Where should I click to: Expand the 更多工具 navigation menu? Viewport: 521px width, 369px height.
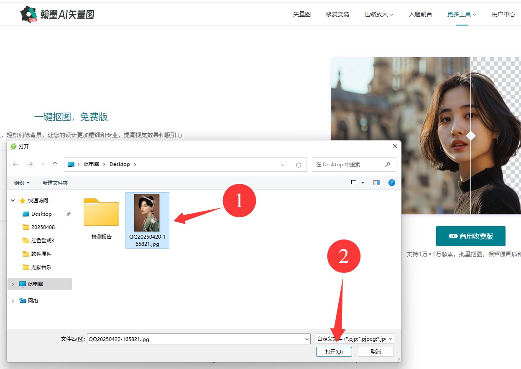click(462, 14)
